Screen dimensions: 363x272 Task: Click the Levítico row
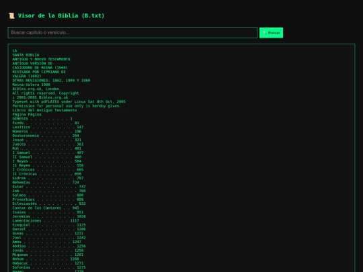48,127
